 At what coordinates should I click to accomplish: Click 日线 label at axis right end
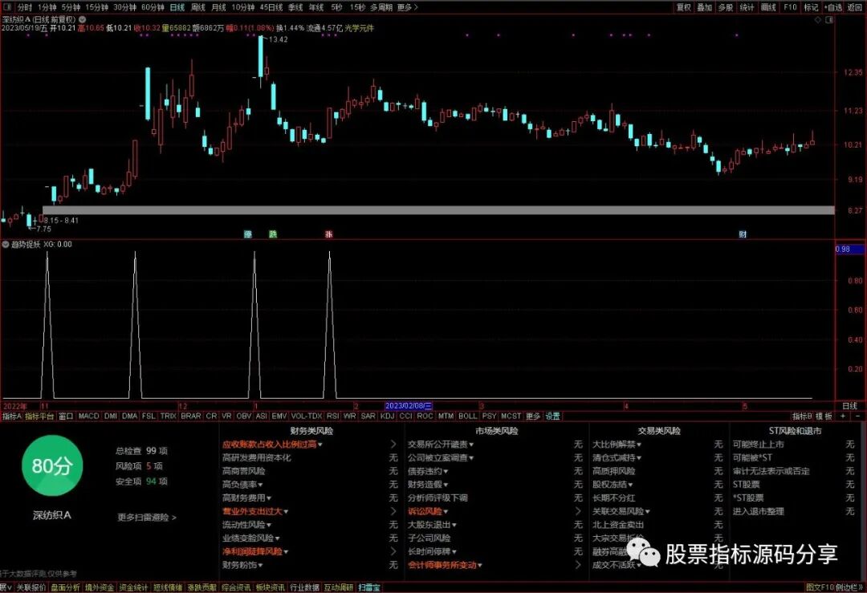pyautogui.click(x=850, y=406)
